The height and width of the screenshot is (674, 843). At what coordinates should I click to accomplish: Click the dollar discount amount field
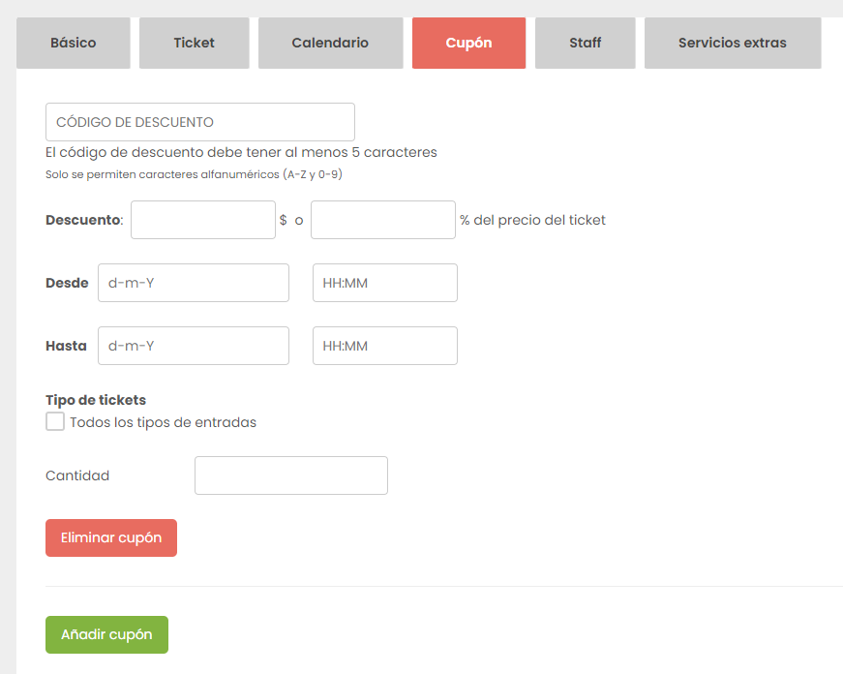coord(203,220)
